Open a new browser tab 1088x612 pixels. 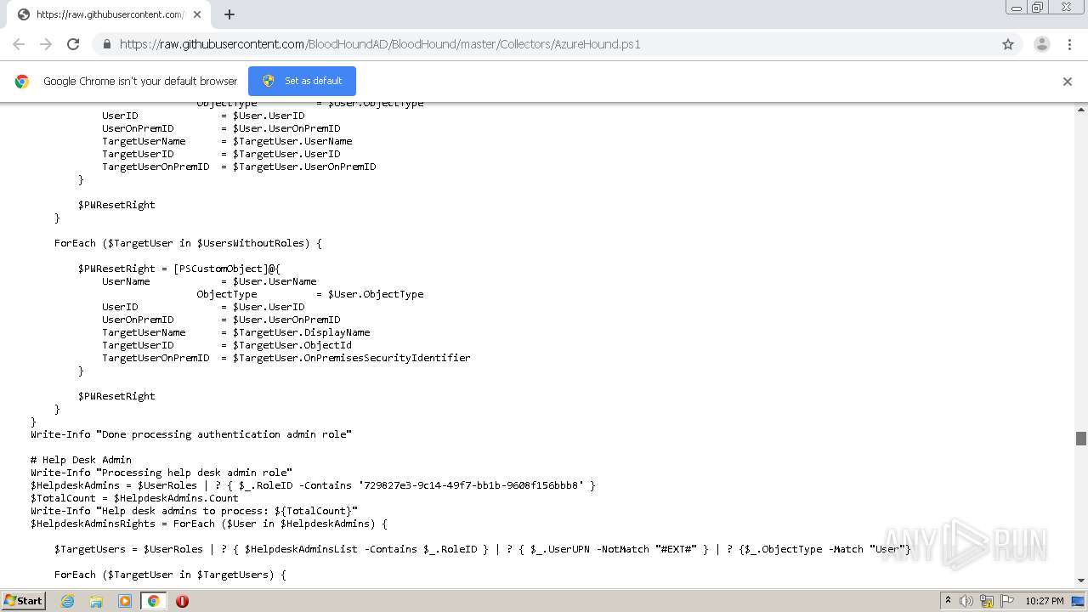pos(229,14)
